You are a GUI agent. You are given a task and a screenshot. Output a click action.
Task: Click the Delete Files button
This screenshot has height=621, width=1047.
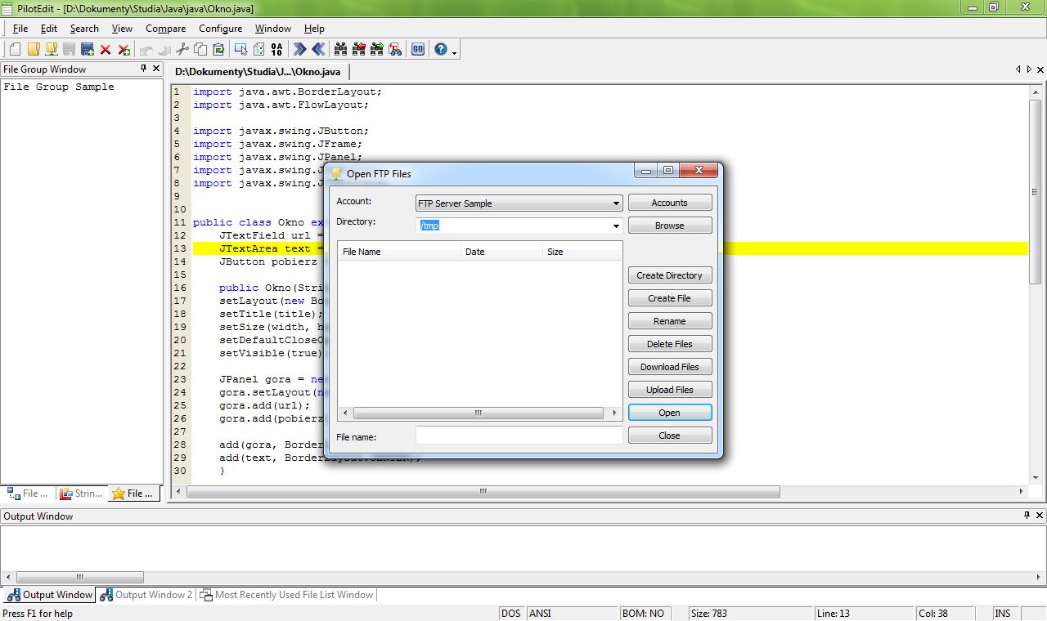coord(670,344)
